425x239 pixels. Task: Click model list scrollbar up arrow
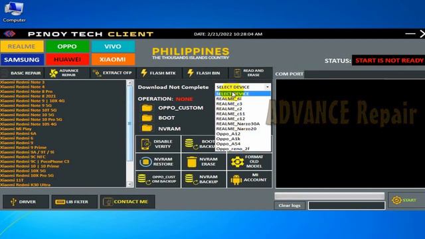pos(129,82)
